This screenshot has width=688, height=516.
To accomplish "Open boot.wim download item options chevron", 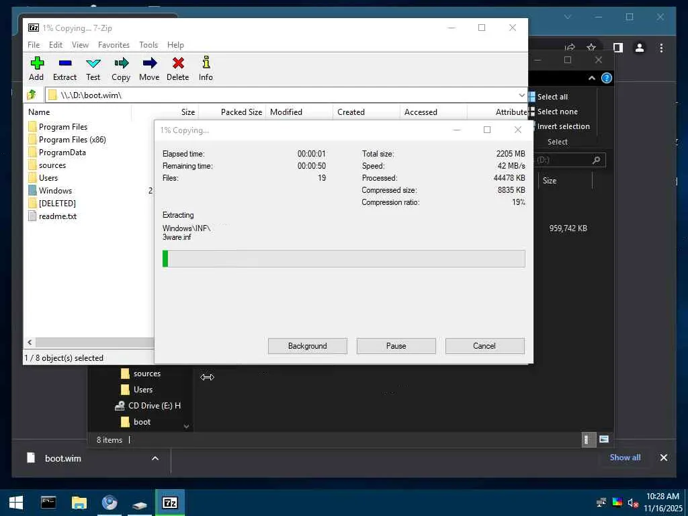I will coord(155,458).
